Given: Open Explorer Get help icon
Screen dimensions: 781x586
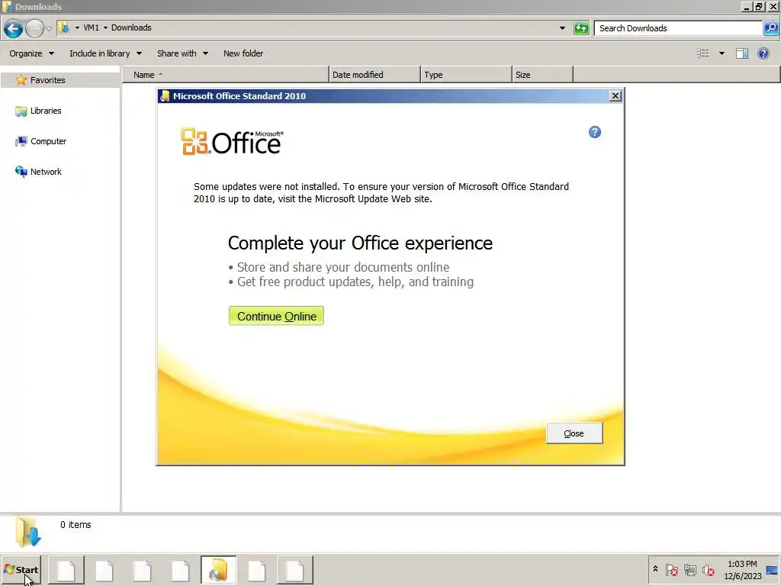Looking at the screenshot, I should [763, 53].
